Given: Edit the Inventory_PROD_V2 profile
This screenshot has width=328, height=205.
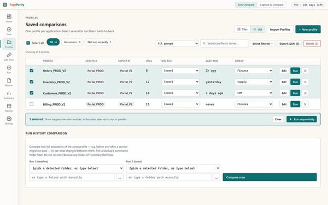Looking at the screenshot, I should (x=284, y=82).
